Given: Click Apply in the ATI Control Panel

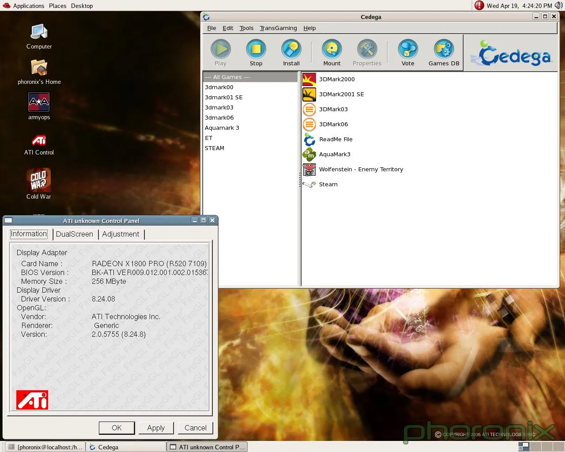Looking at the screenshot, I should [156, 428].
